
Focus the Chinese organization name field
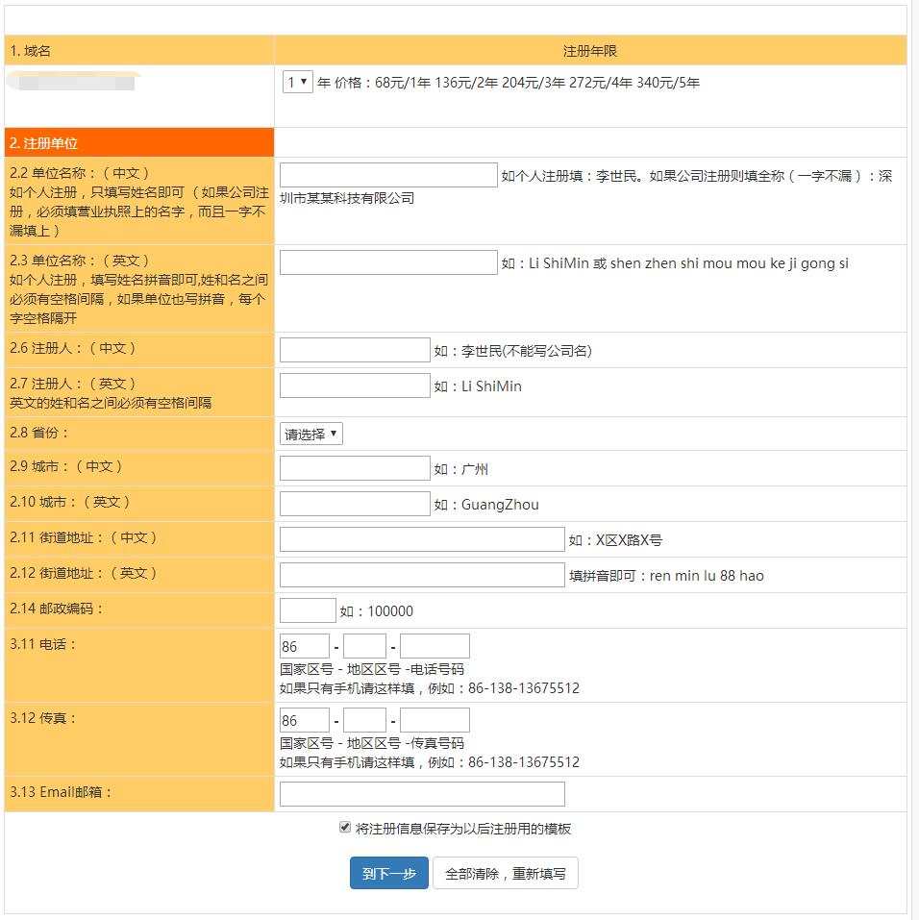[x=387, y=175]
